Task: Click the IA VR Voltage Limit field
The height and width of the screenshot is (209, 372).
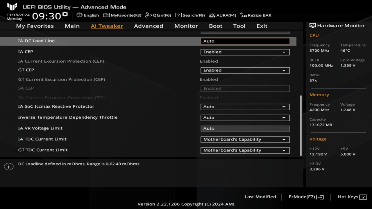Action: (245, 129)
